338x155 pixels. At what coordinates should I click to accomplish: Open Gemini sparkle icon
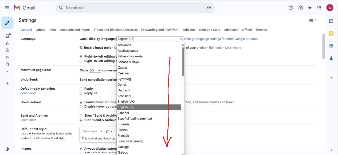click(310, 8)
